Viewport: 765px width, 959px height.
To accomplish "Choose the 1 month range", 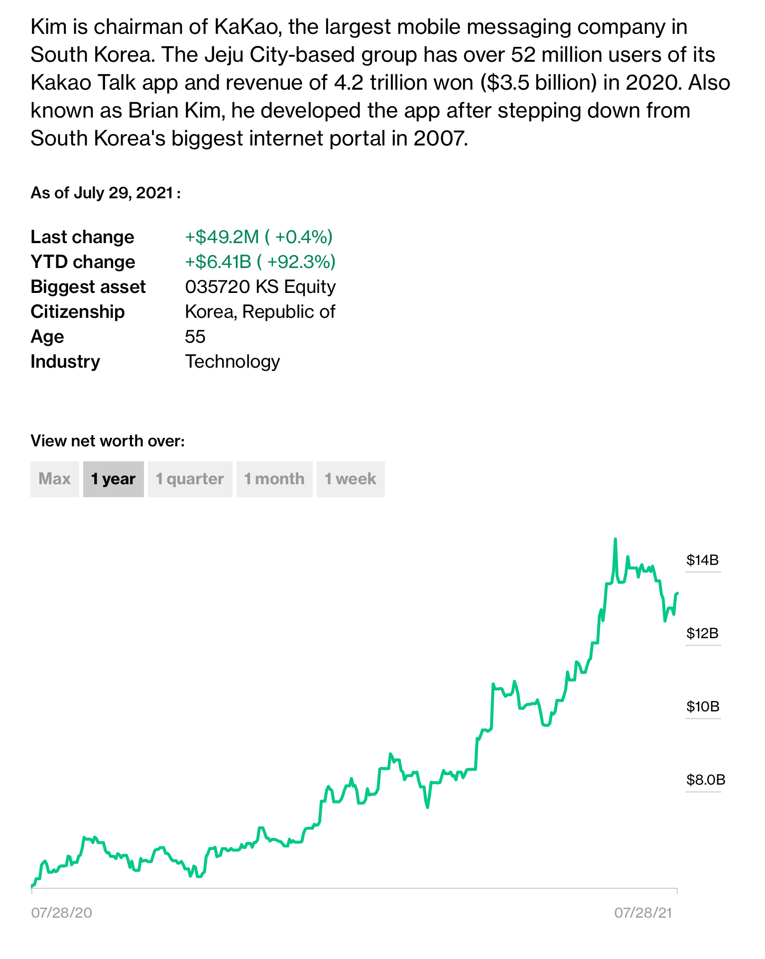I will [274, 479].
